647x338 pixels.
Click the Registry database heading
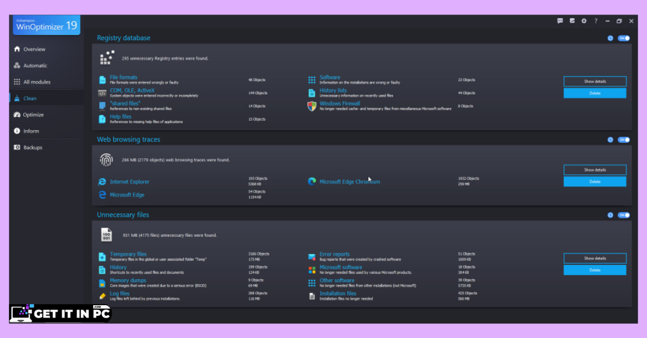(123, 38)
